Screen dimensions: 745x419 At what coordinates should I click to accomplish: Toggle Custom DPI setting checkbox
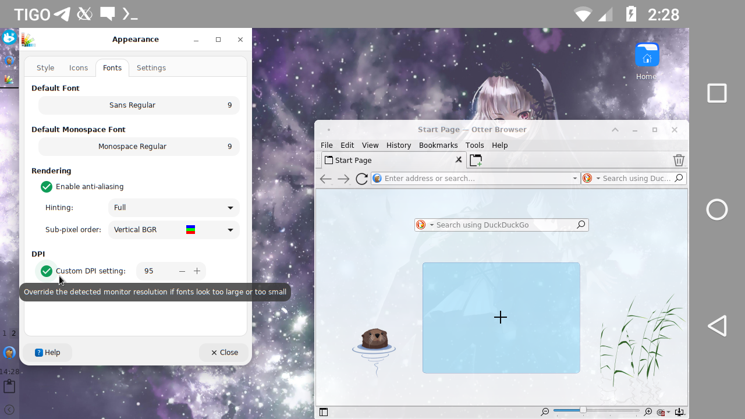47,271
